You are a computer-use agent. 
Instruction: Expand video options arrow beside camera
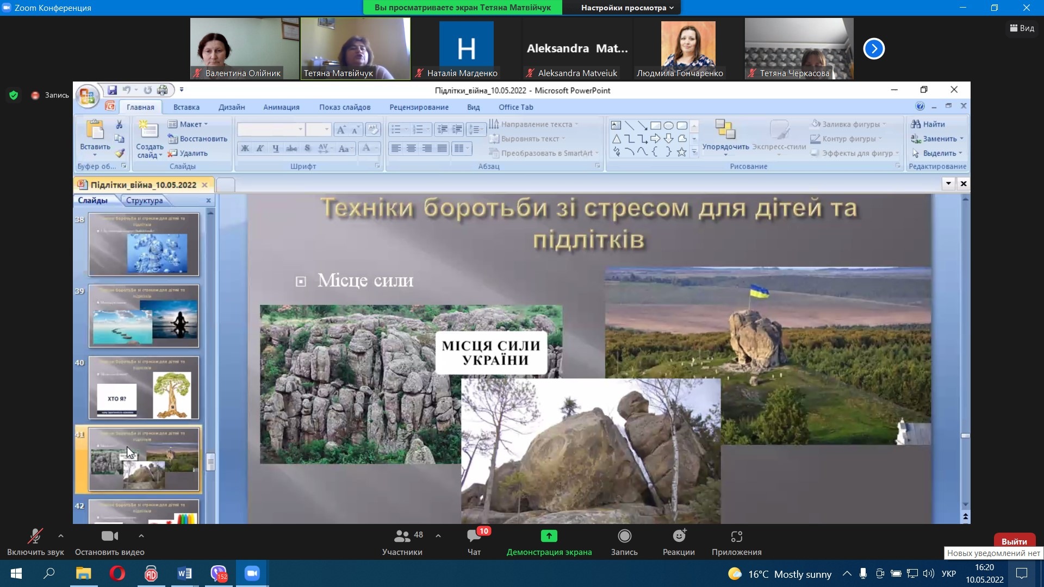tap(141, 536)
